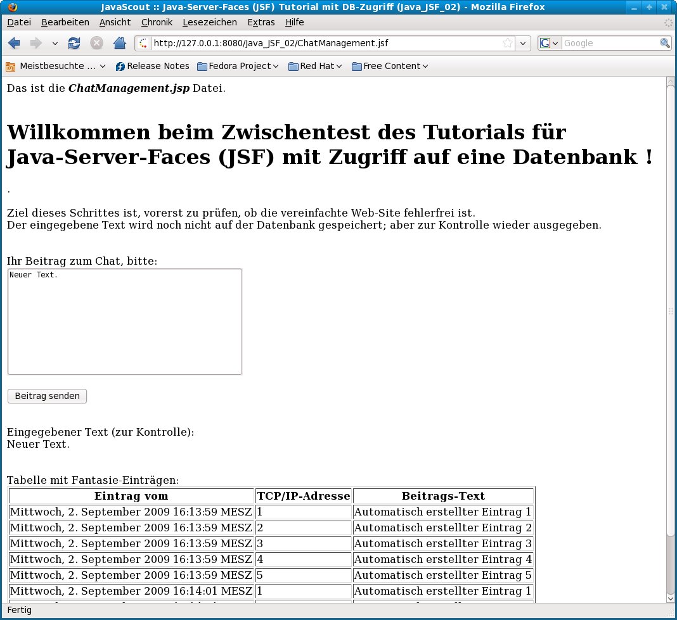This screenshot has width=677, height=620.
Task: Expand the URL bar history dropdown
Action: coord(522,43)
